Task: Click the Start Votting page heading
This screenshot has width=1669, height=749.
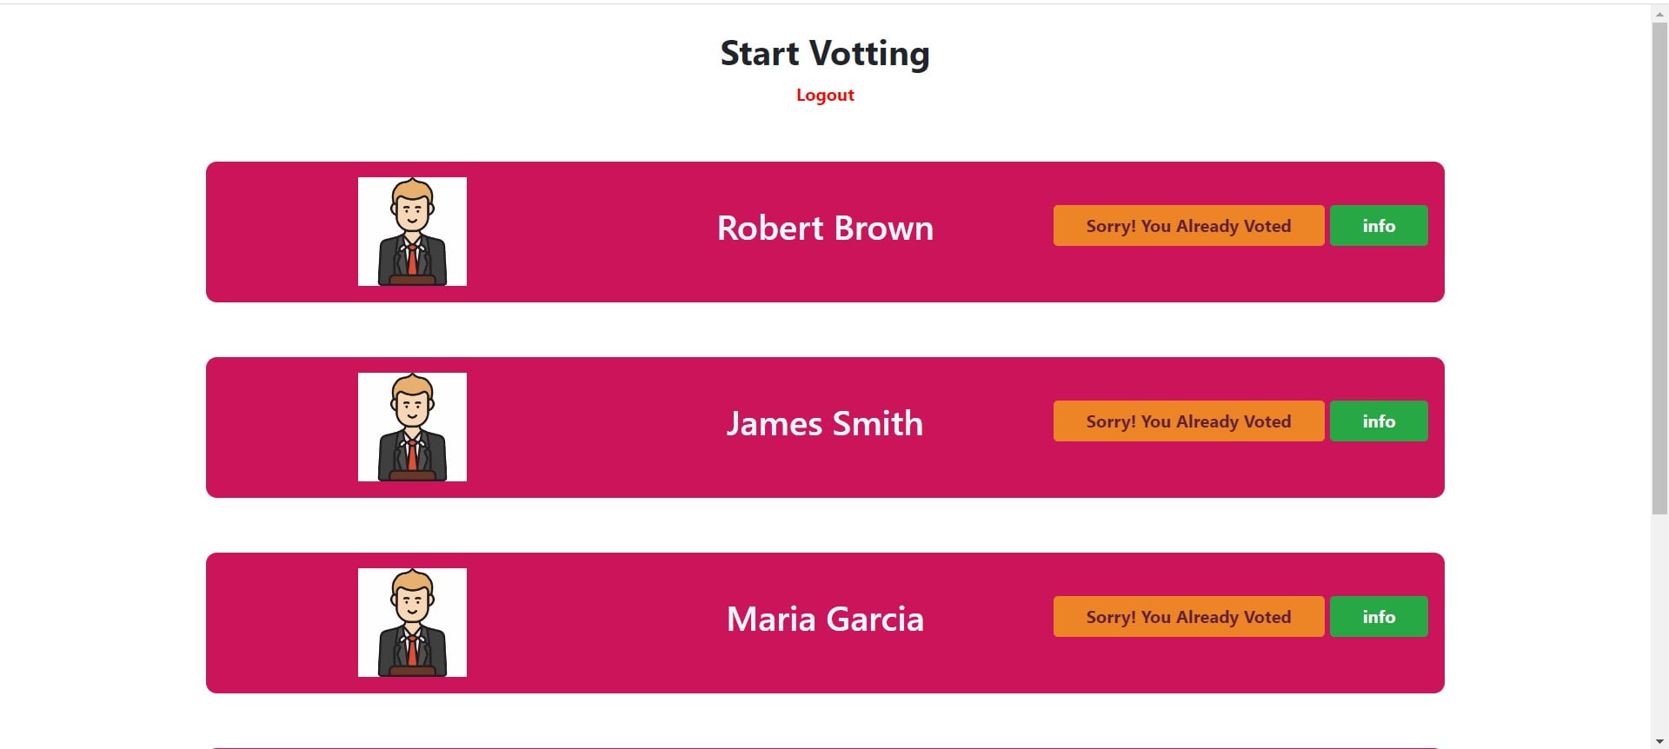Action: coord(825,53)
